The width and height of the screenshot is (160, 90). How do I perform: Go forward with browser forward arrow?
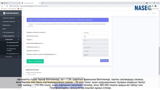(x=4, y=6)
